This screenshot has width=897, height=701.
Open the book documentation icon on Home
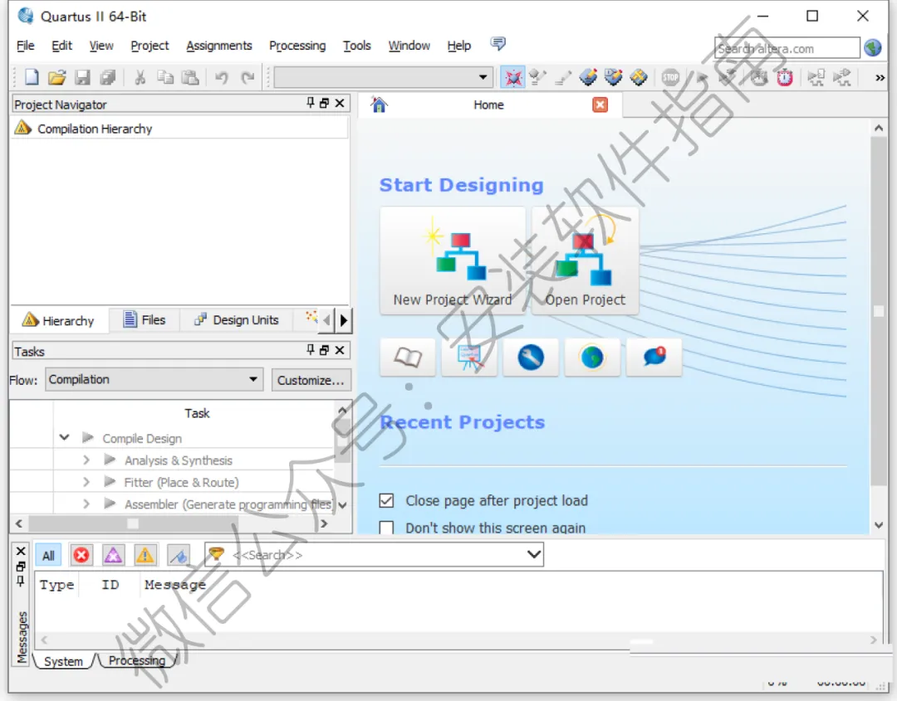point(408,358)
